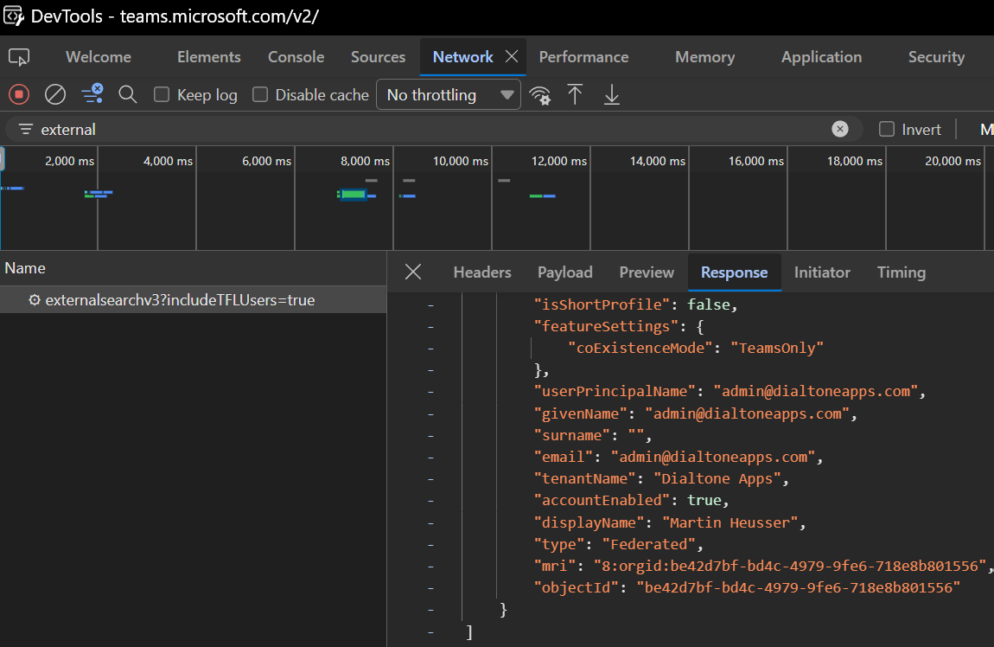
Task: Toggle the filter bar icon
Action: (x=92, y=94)
